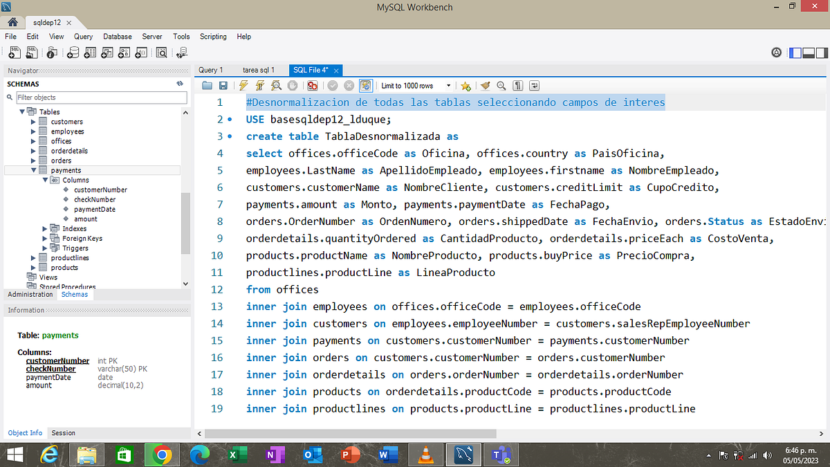The width and height of the screenshot is (830, 467).
Task: Create a new stored procedure toolbar icon
Action: coord(124,52)
